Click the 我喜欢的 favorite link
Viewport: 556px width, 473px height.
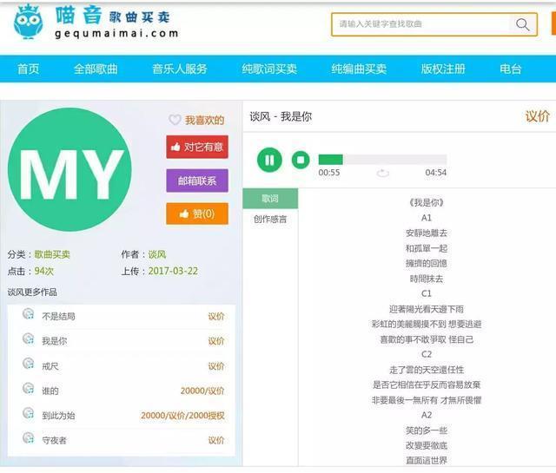click(205, 120)
